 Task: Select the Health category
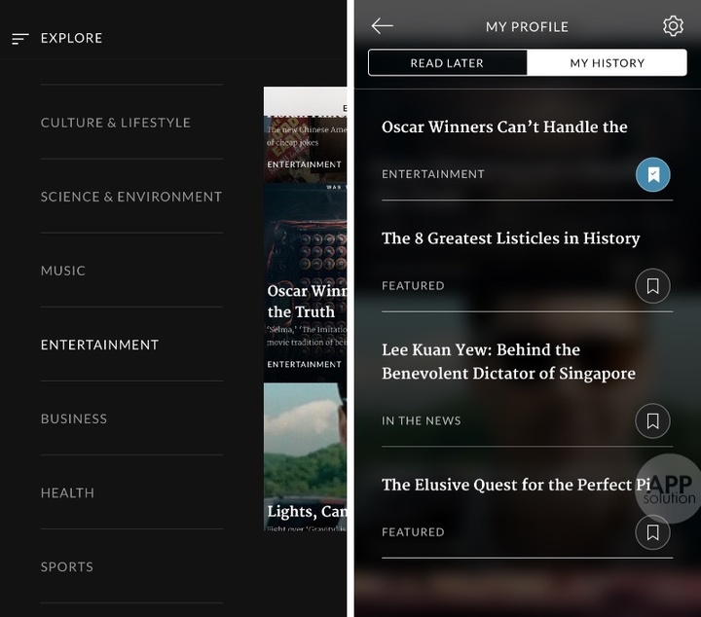tap(67, 492)
